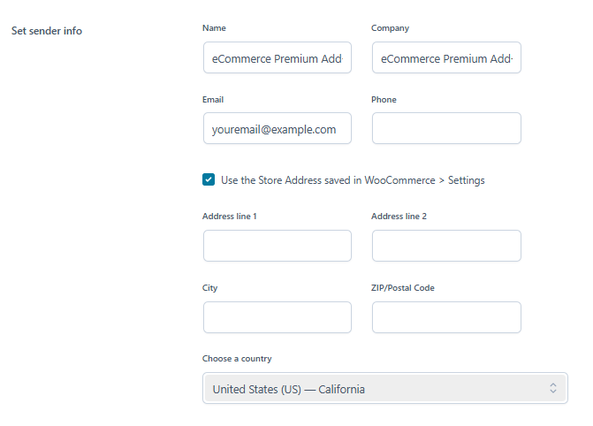The width and height of the screenshot is (593, 426).
Task: Click the City field label
Action: click(x=209, y=288)
